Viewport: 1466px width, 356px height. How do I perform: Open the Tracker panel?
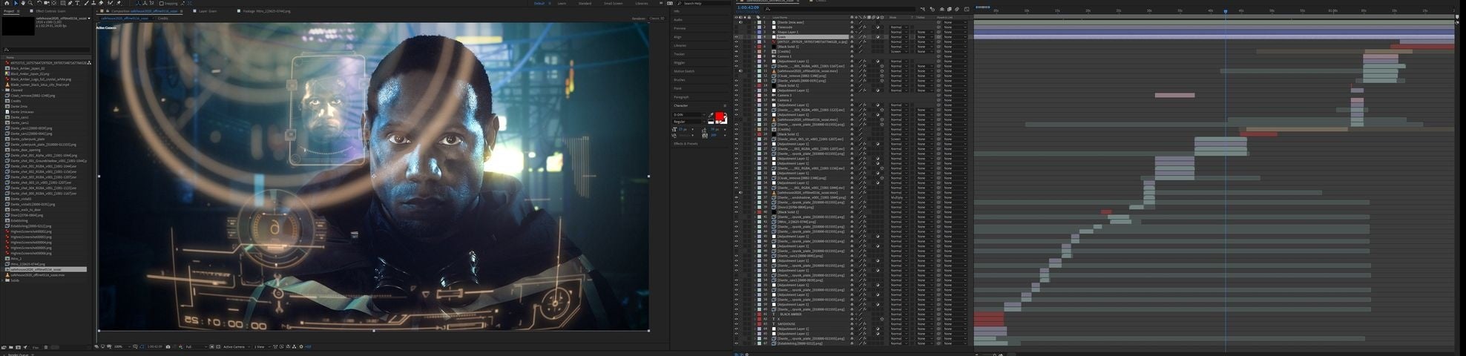[x=680, y=54]
